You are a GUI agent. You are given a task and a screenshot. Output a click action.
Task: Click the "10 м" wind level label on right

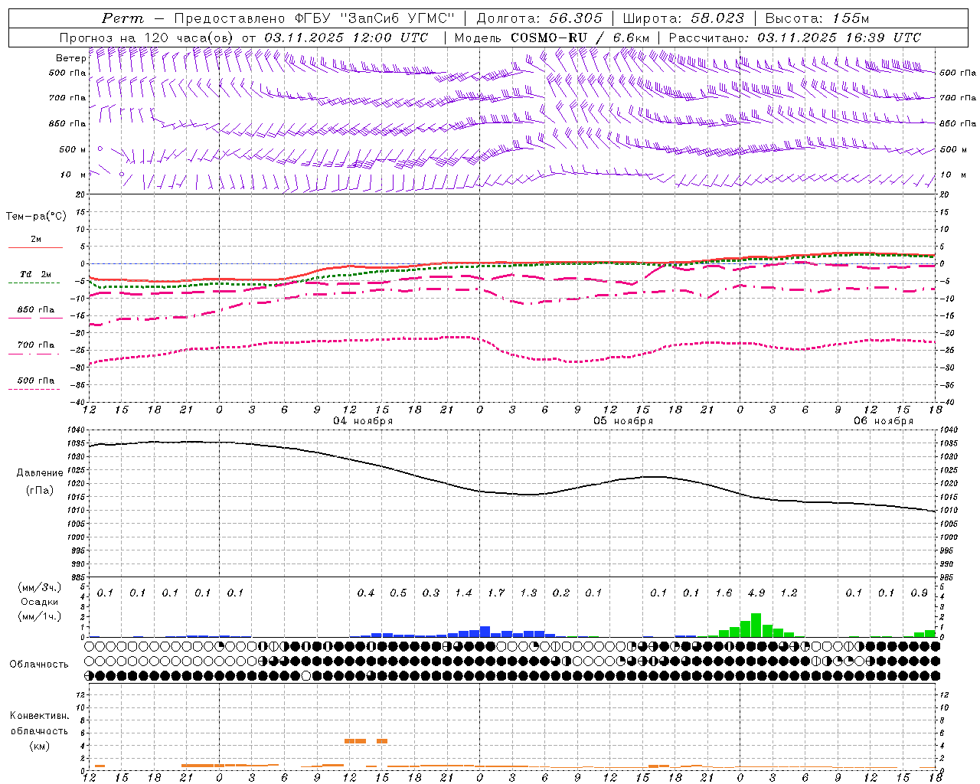(x=953, y=175)
